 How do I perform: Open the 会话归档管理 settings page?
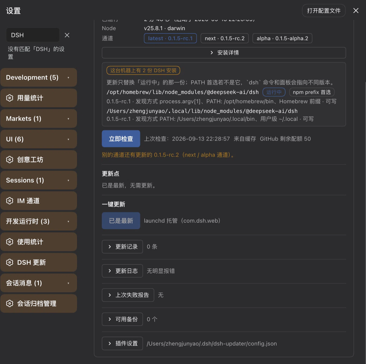click(39, 303)
